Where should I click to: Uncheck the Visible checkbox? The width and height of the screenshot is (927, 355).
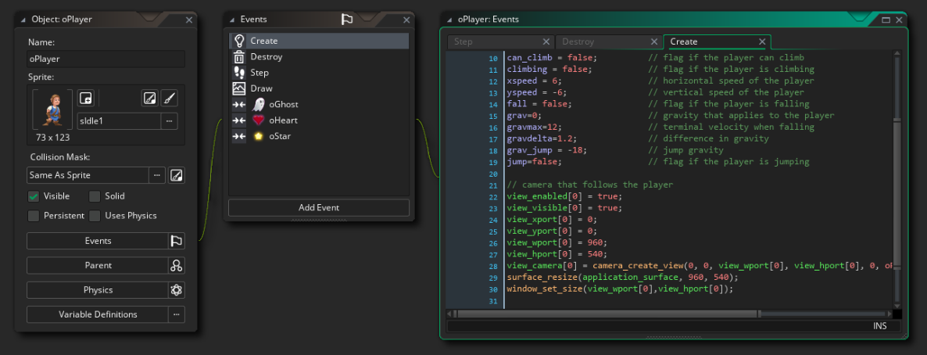point(34,196)
